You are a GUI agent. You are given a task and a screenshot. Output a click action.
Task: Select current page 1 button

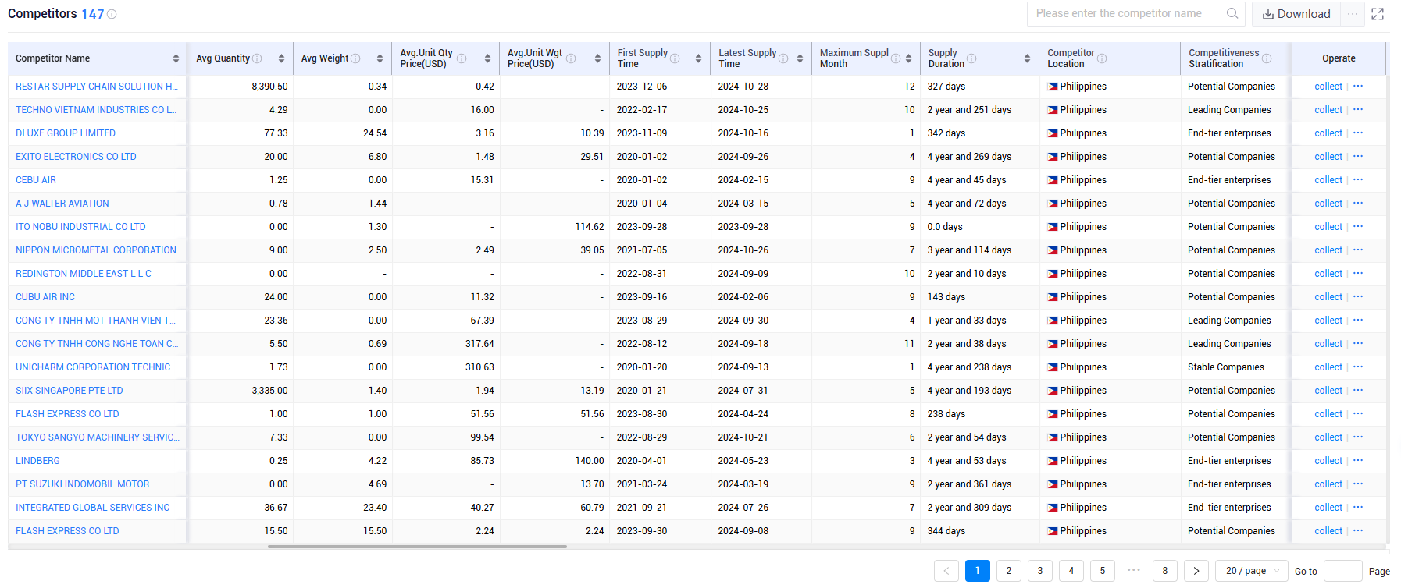click(977, 571)
